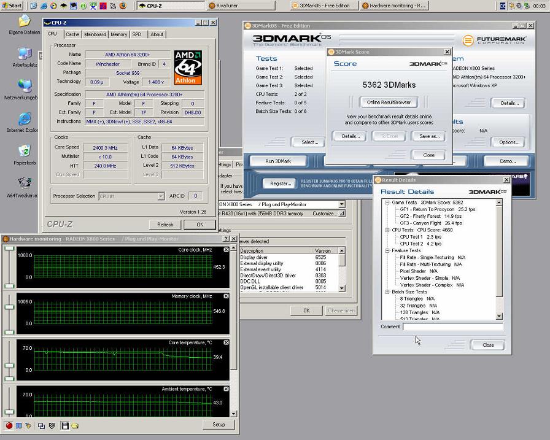Click the DE language indicator in tray
Screen dimensions: 550x440
point(502,6)
